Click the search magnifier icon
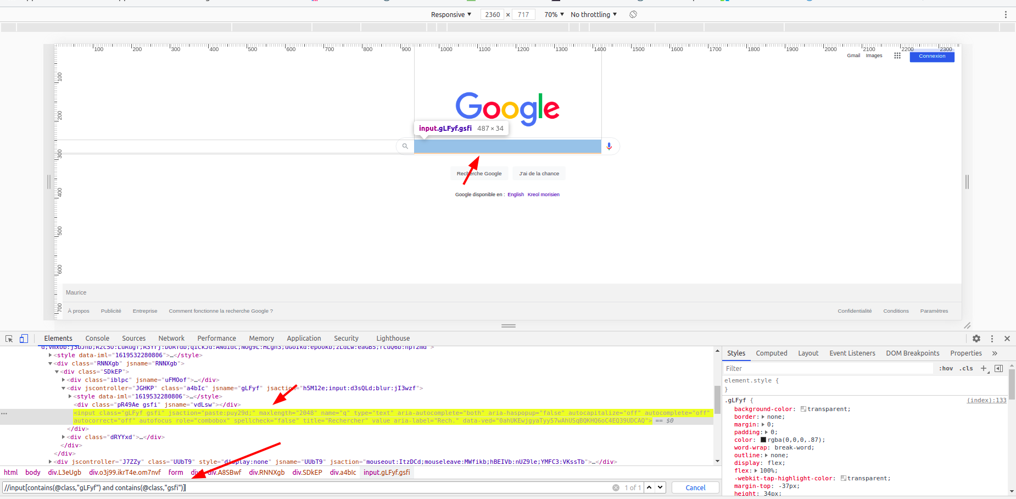Screen dimensions: 1016x499 [x=405, y=146]
